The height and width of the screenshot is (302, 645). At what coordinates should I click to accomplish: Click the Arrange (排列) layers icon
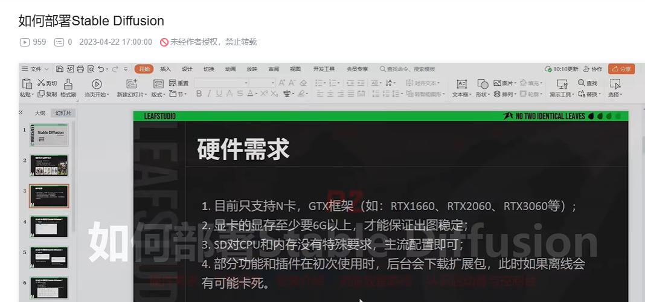click(497, 94)
